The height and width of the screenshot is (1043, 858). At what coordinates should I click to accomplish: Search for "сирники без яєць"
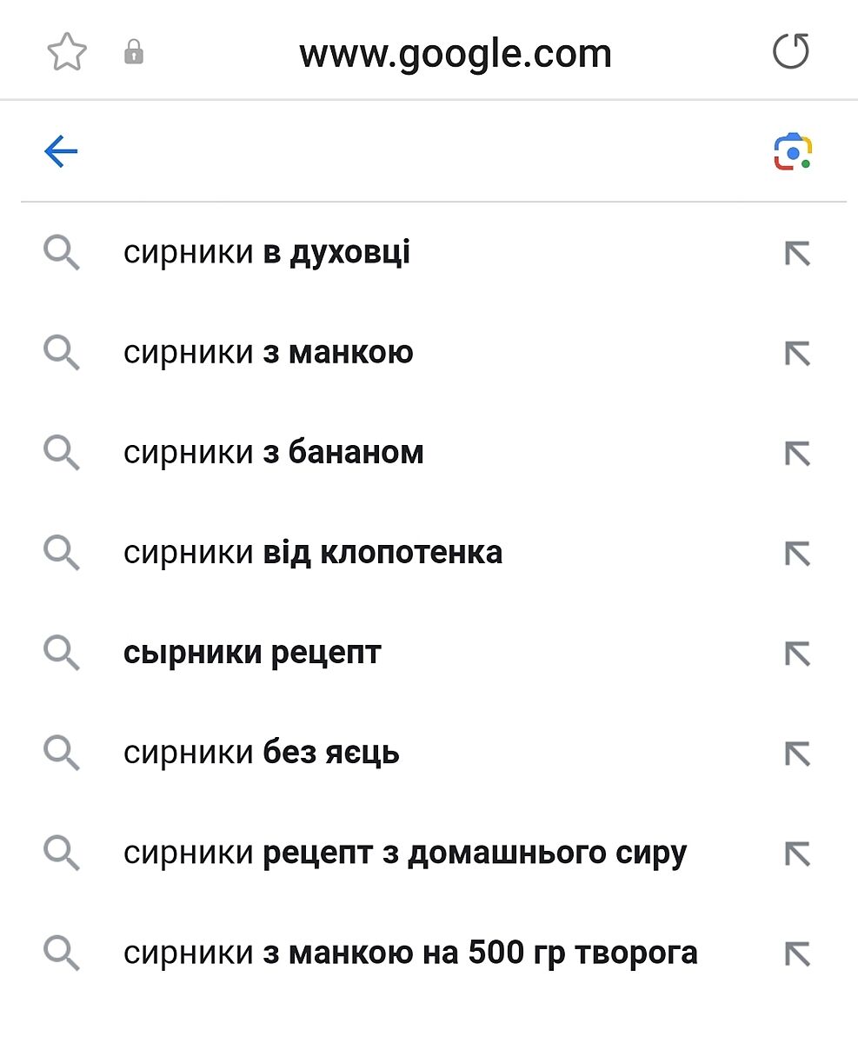(x=262, y=753)
